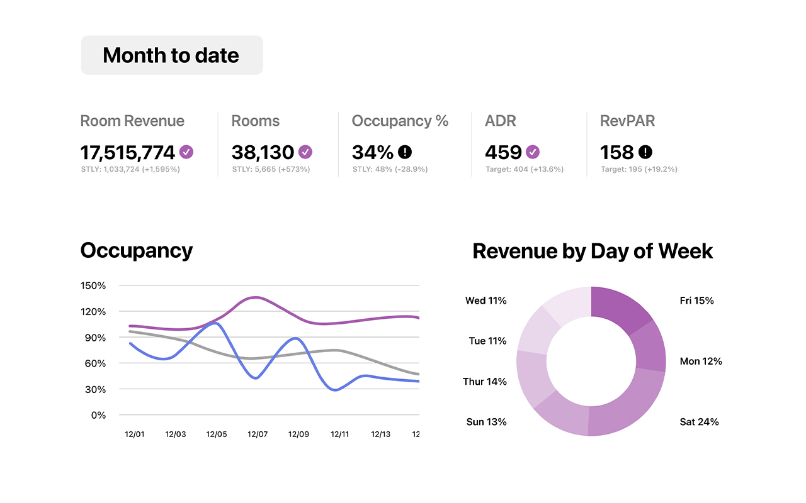
Task: Click the Wed 11% chart label
Action: [485, 301]
